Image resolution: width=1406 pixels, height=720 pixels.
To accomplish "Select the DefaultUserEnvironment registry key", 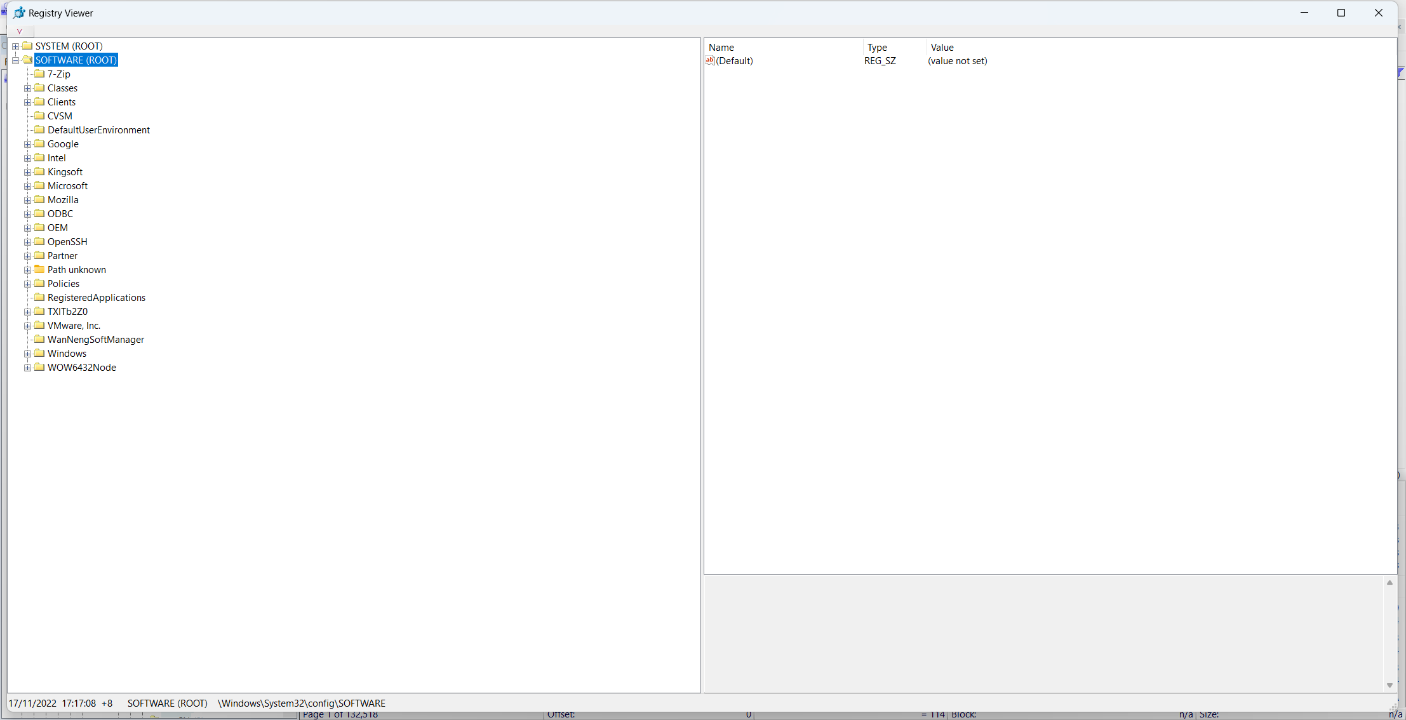I will pos(98,130).
